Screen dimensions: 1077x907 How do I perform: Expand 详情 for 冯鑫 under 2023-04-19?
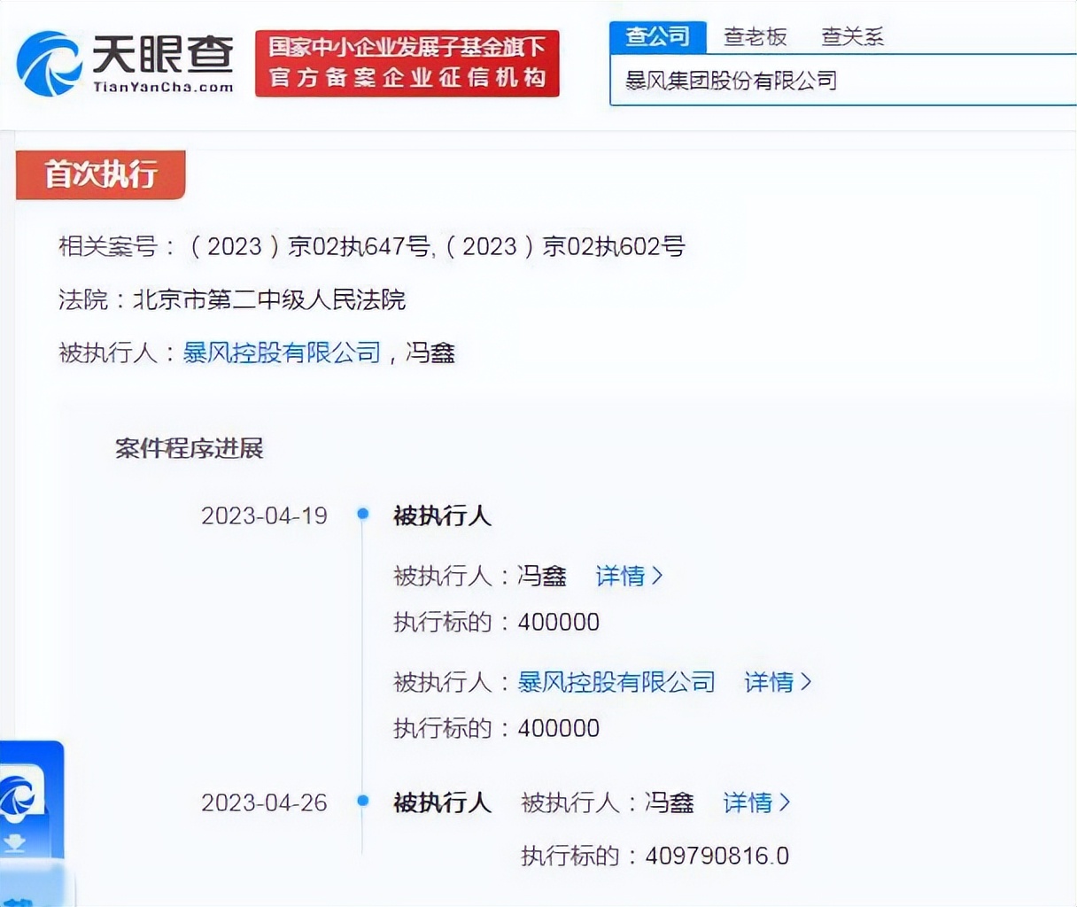tap(629, 577)
